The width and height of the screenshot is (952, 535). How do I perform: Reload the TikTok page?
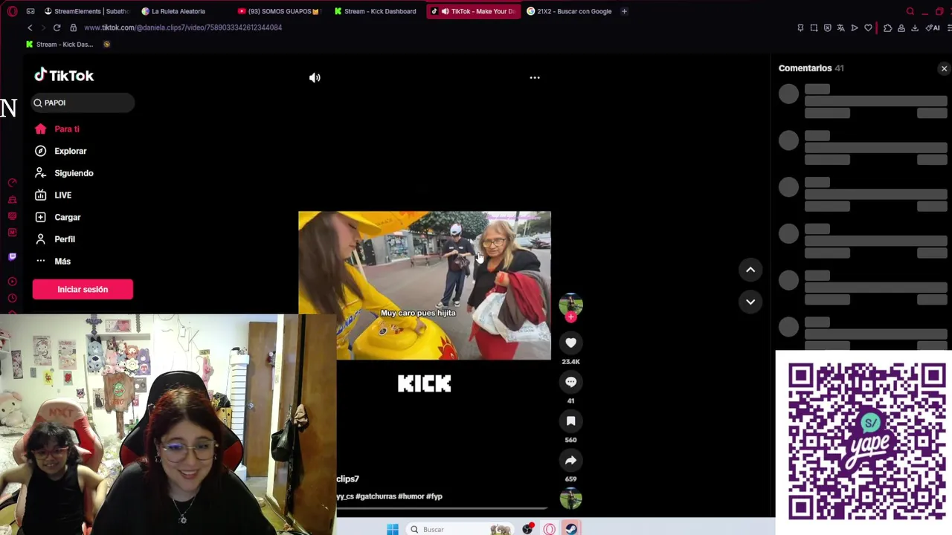[x=57, y=27]
